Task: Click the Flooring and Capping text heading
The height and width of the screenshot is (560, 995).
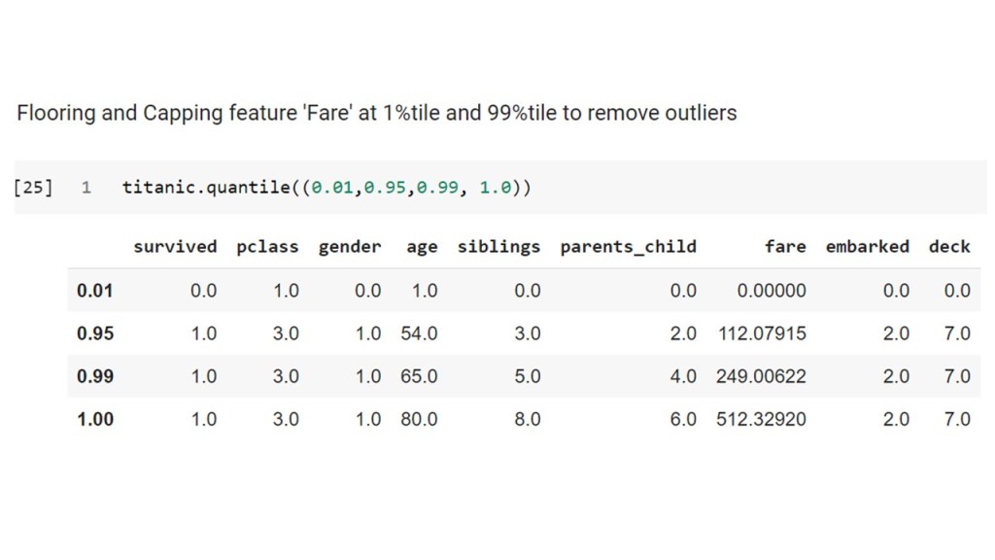Action: coord(376,113)
